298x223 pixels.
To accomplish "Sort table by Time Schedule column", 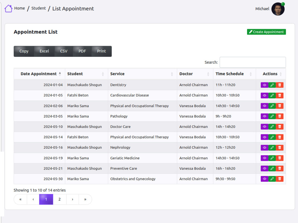I will click(x=235, y=74).
